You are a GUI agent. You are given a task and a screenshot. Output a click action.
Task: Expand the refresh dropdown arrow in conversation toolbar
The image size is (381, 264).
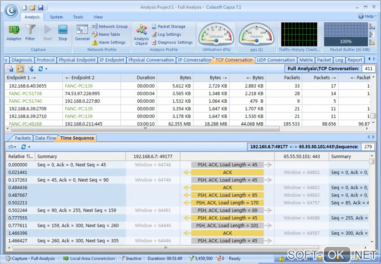46,69
